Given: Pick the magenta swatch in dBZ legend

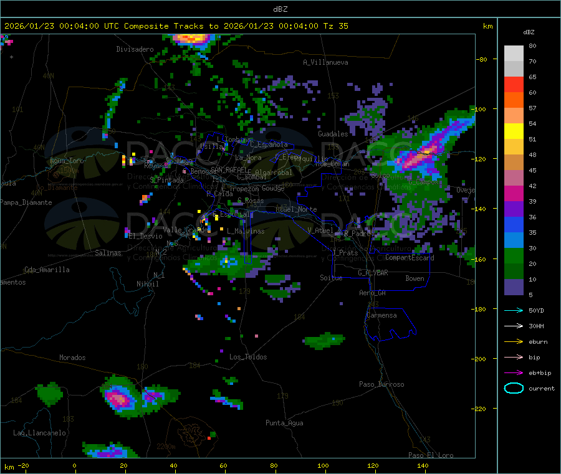Looking at the screenshot, I should (514, 193).
